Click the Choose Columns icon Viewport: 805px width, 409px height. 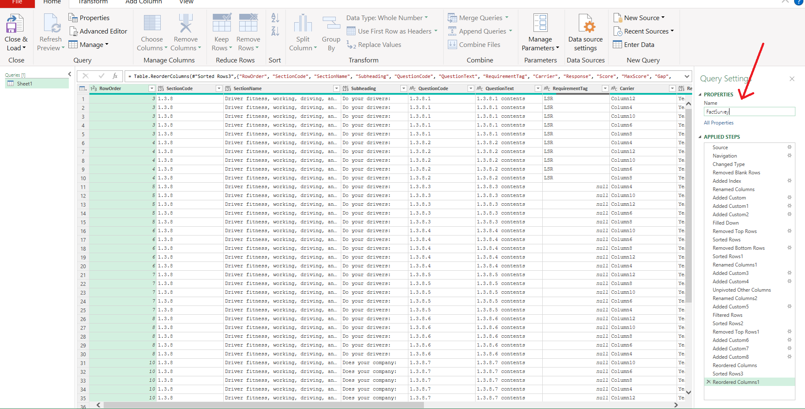tap(152, 23)
